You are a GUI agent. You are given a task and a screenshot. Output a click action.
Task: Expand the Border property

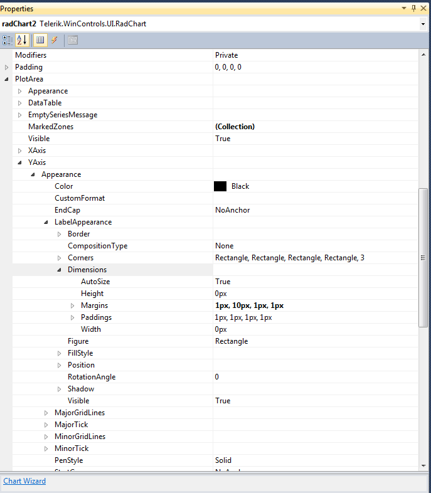[x=60, y=234]
